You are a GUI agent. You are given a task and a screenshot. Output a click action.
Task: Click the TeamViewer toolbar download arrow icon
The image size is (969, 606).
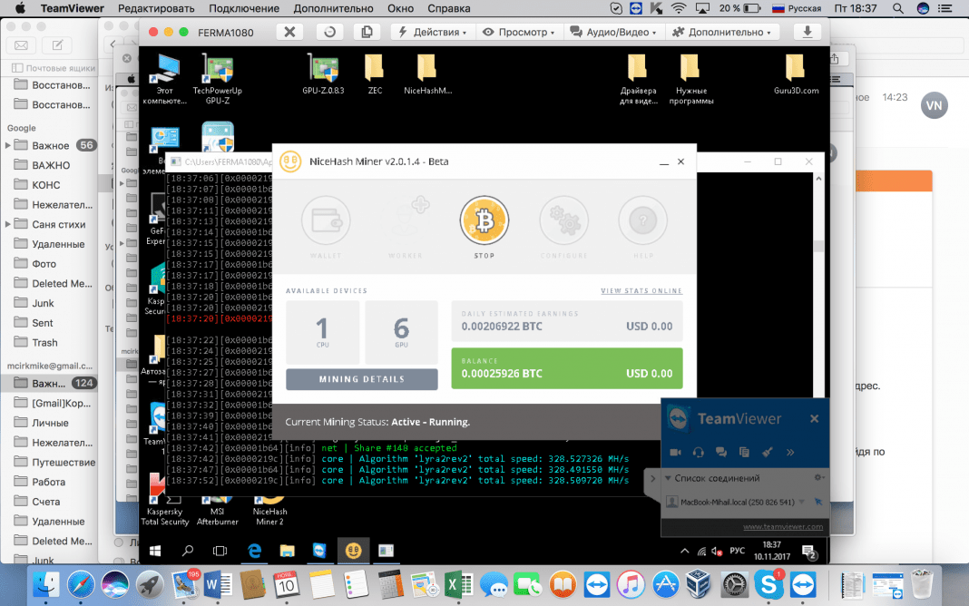click(807, 32)
